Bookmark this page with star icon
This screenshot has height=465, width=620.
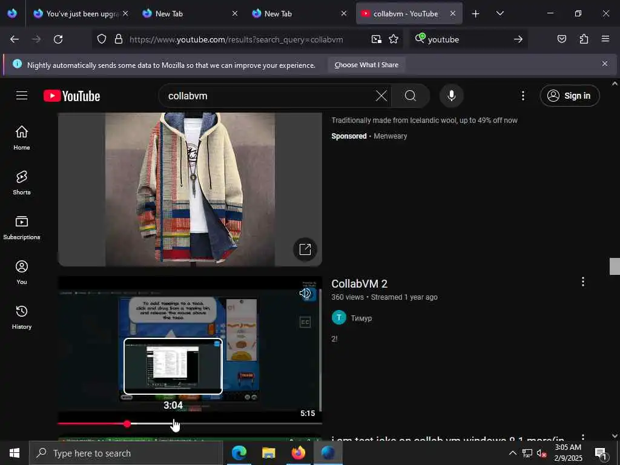pos(394,39)
